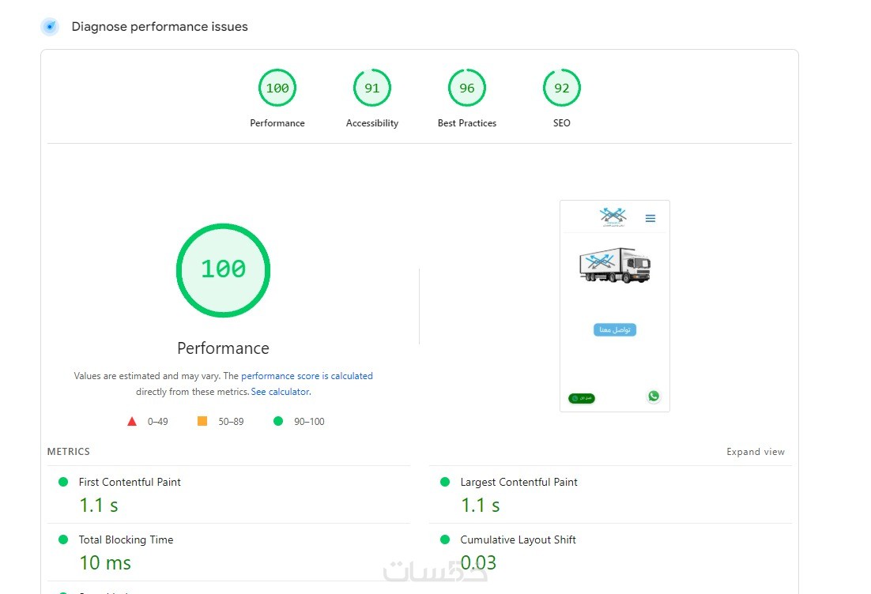Click the green circle 90–100 legend icon
871x594 pixels.
[x=278, y=421]
